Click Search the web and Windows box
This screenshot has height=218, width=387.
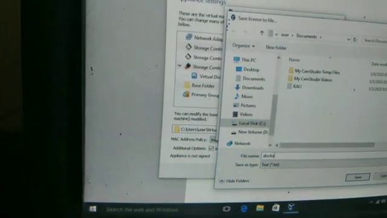(142, 210)
